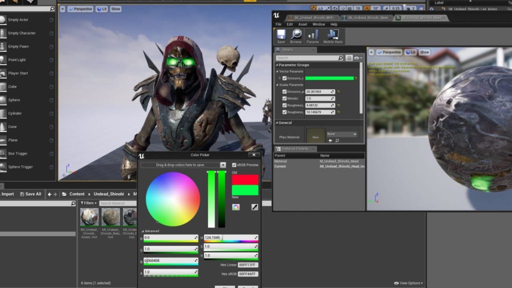Click the Save All button

coord(29,194)
